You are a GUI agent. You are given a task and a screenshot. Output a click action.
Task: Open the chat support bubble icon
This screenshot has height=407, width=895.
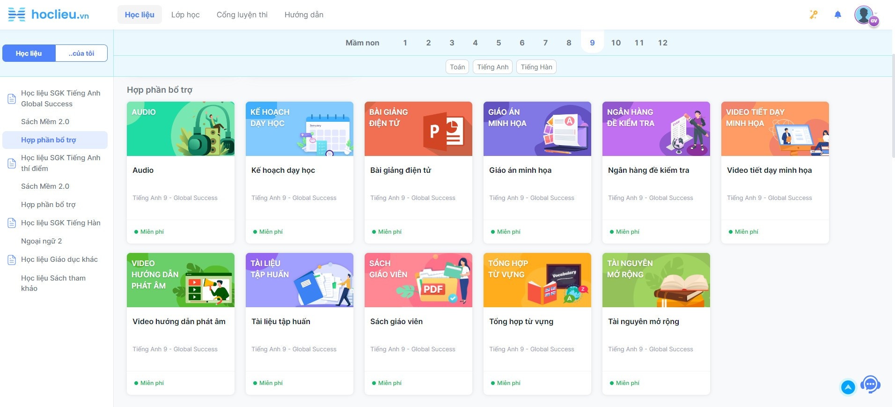coord(870,385)
